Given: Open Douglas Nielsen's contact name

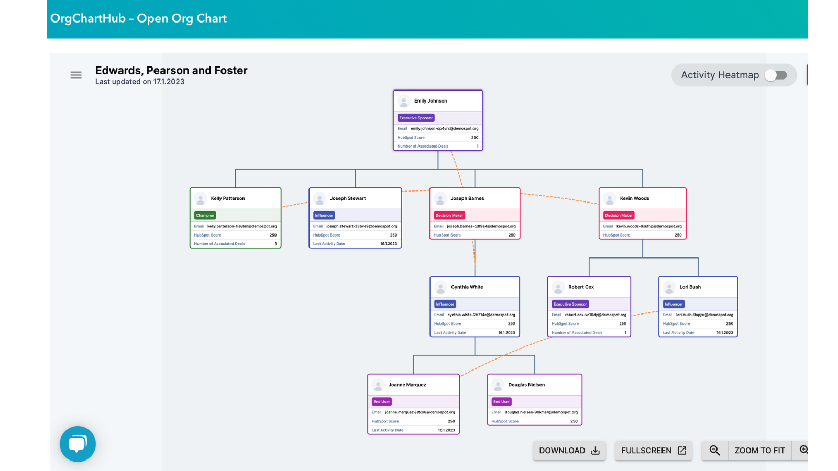Looking at the screenshot, I should (526, 385).
